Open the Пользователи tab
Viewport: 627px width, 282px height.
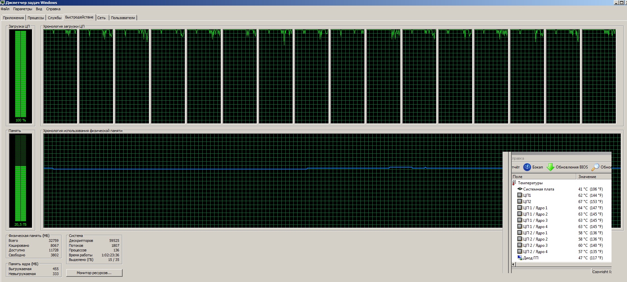coord(123,18)
